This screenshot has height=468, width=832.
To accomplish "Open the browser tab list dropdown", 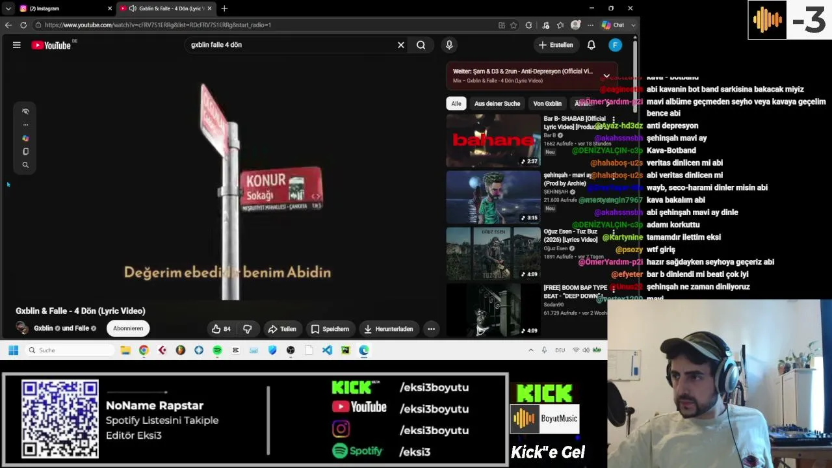I will 8,8.
